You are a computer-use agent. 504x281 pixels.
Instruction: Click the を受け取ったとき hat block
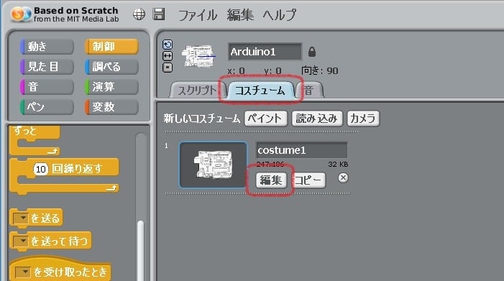coord(60,269)
